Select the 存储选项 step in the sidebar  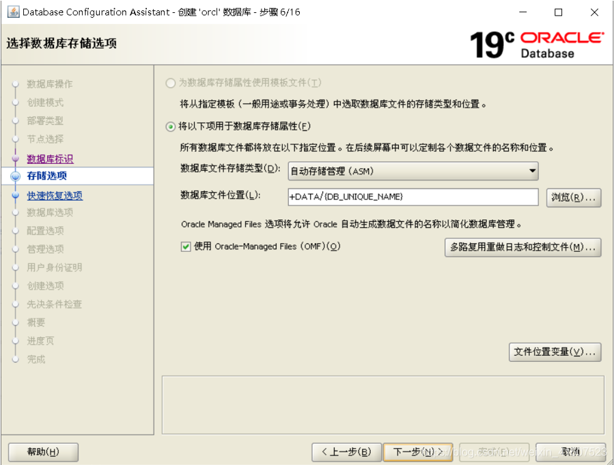(46, 175)
